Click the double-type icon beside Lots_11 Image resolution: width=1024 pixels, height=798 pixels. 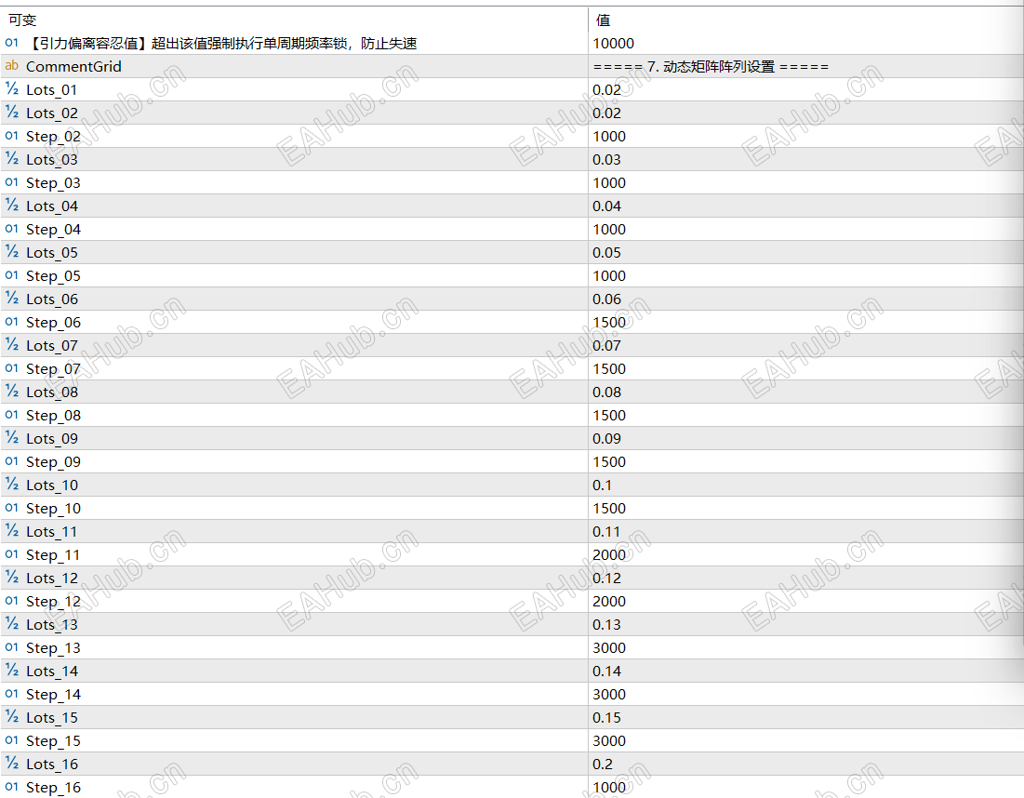click(x=12, y=531)
